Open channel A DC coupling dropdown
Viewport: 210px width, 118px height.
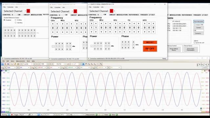25,68
